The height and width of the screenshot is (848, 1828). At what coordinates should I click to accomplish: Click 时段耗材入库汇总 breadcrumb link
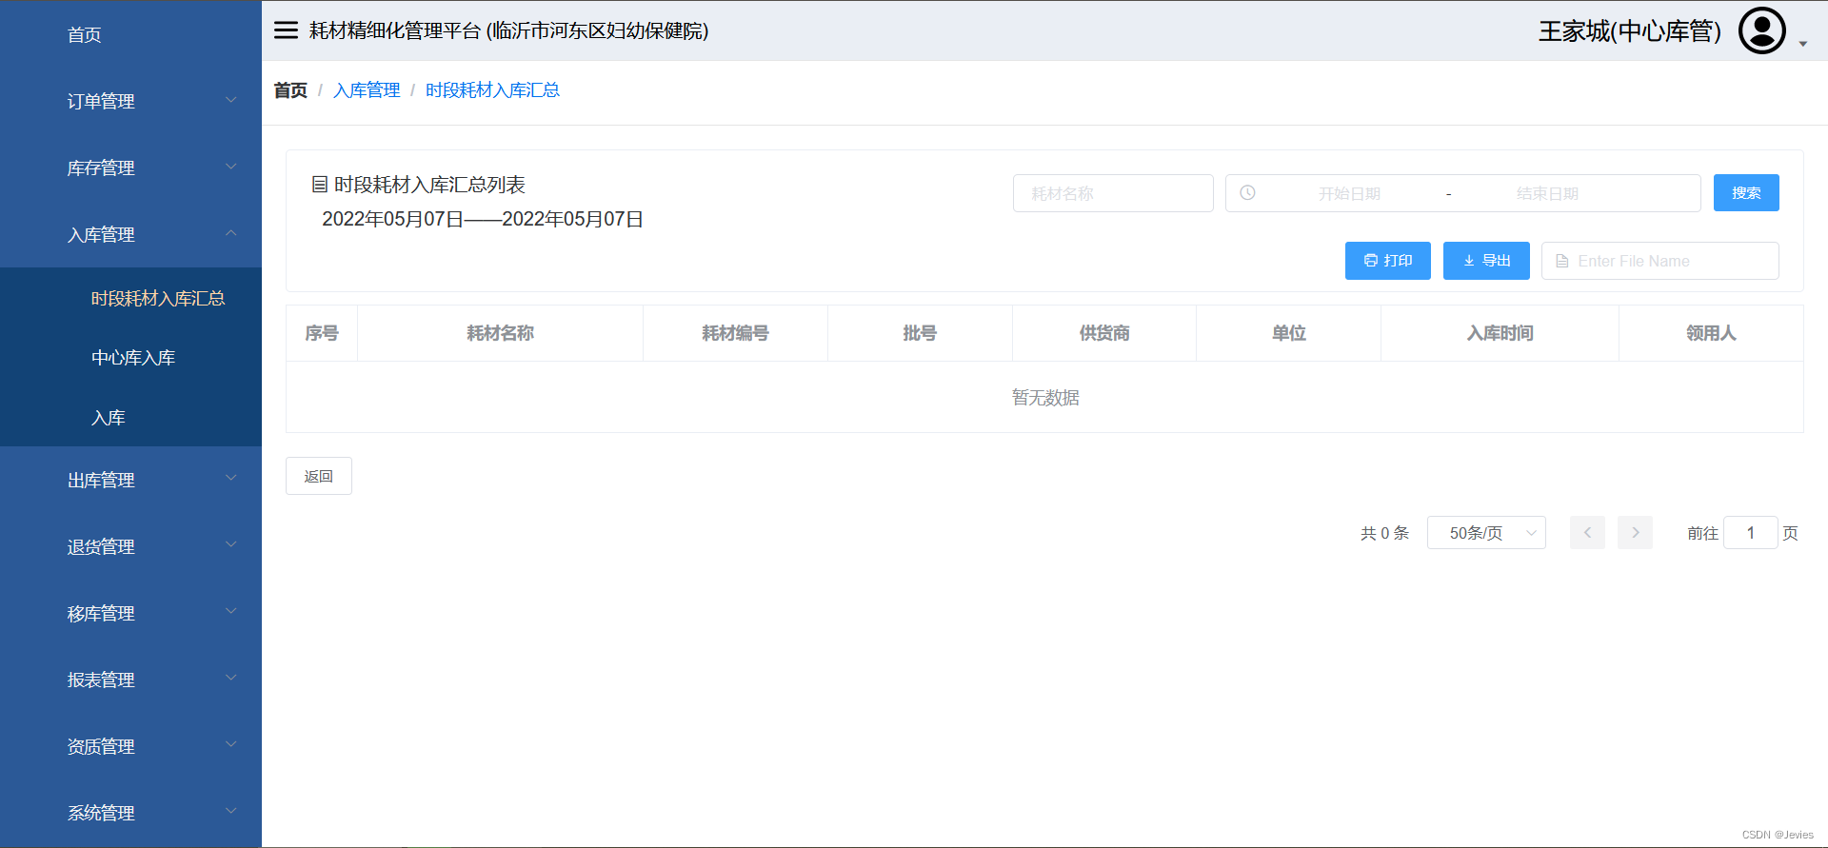click(x=492, y=90)
